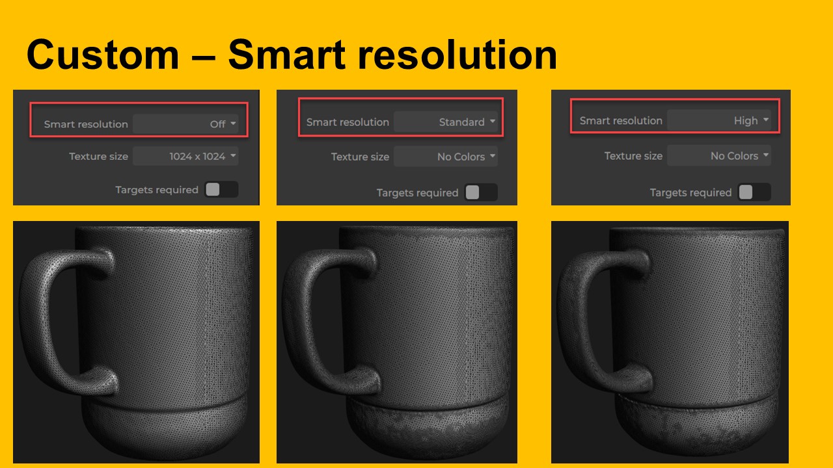Click the Texture size label in the middle panel
Image resolution: width=833 pixels, height=468 pixels.
(x=360, y=157)
